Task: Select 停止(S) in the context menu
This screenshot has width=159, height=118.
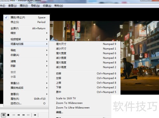Action: click(x=26, y=22)
